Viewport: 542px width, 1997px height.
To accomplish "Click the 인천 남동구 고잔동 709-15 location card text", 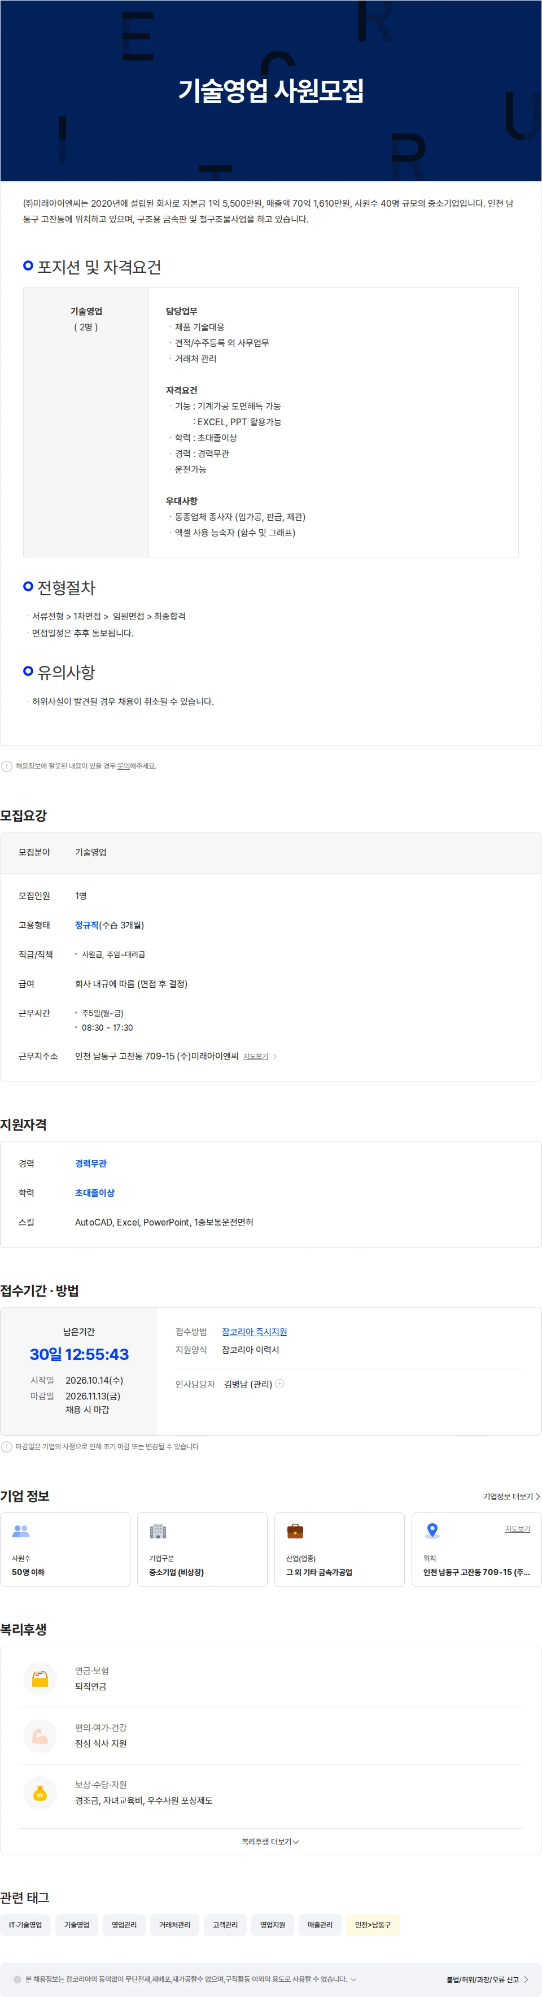I will coord(476,1572).
